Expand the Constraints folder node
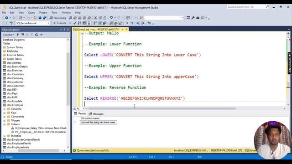Screen dimensions: 292x164 click(4, 117)
